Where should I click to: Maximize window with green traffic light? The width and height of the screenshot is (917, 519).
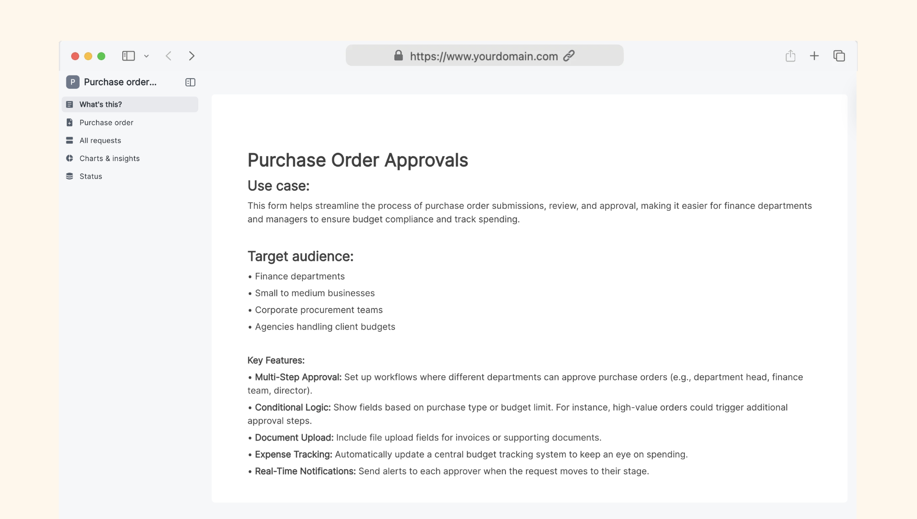click(101, 56)
